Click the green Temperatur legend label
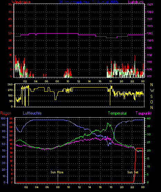The image size is (161, 192). click(x=117, y=113)
